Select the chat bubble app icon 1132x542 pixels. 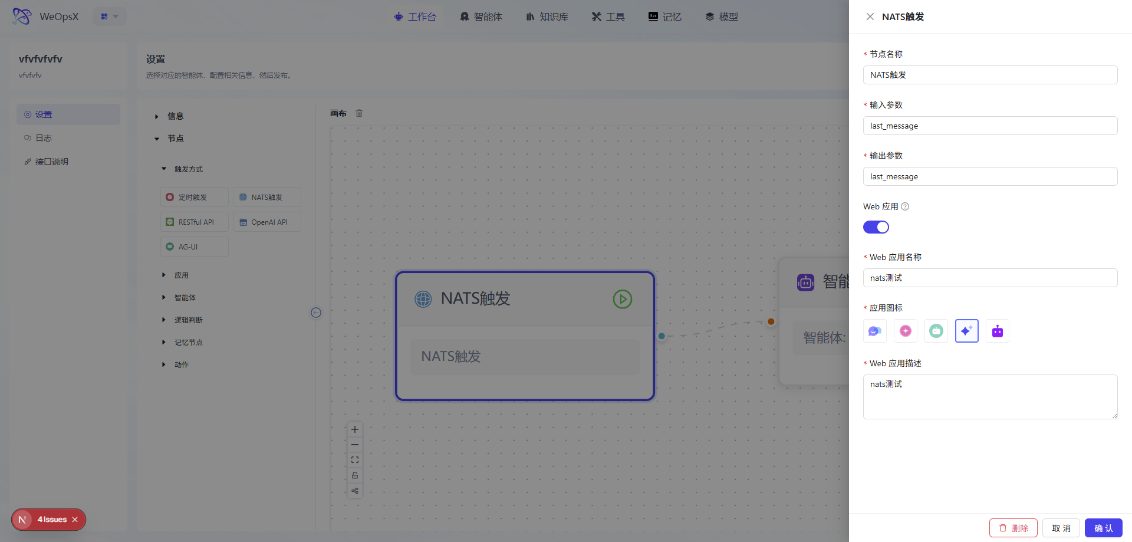coord(875,331)
